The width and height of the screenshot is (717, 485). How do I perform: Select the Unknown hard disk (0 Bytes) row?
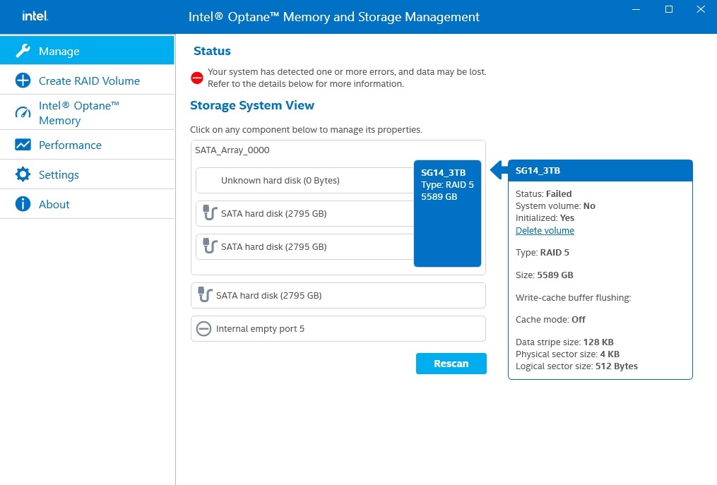pyautogui.click(x=305, y=181)
